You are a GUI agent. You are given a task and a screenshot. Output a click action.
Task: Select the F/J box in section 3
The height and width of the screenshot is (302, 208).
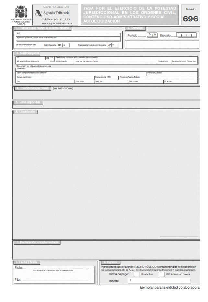(x=52, y=58)
